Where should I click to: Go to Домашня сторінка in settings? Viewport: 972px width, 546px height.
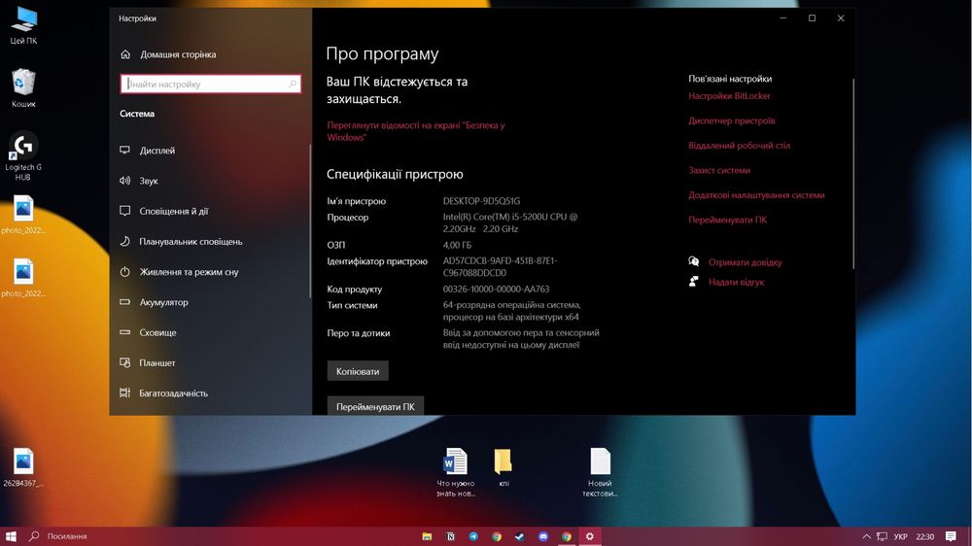point(178,54)
